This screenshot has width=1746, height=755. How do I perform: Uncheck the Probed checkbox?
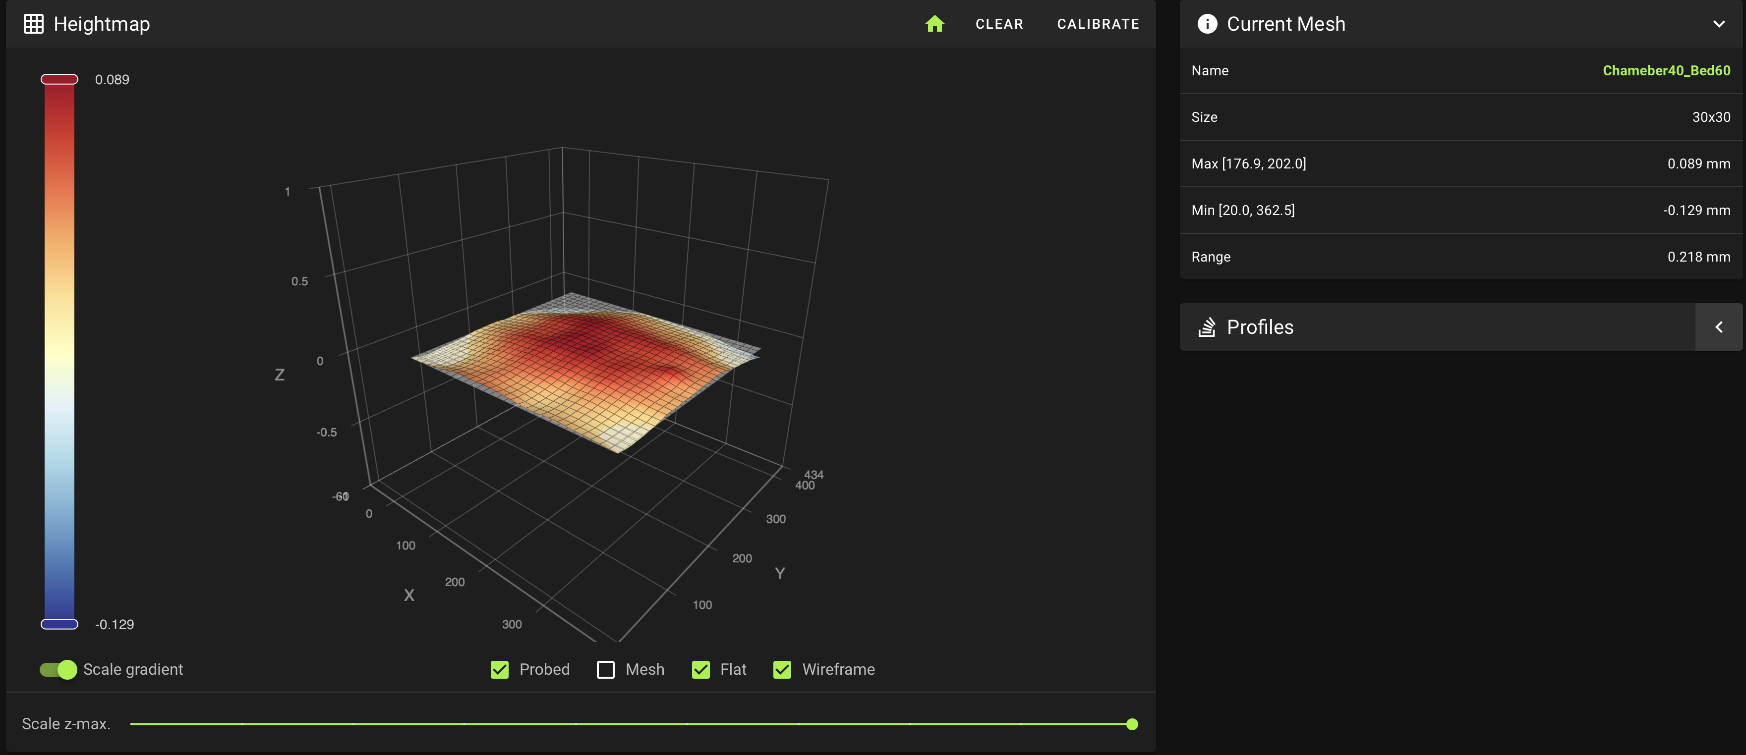500,670
